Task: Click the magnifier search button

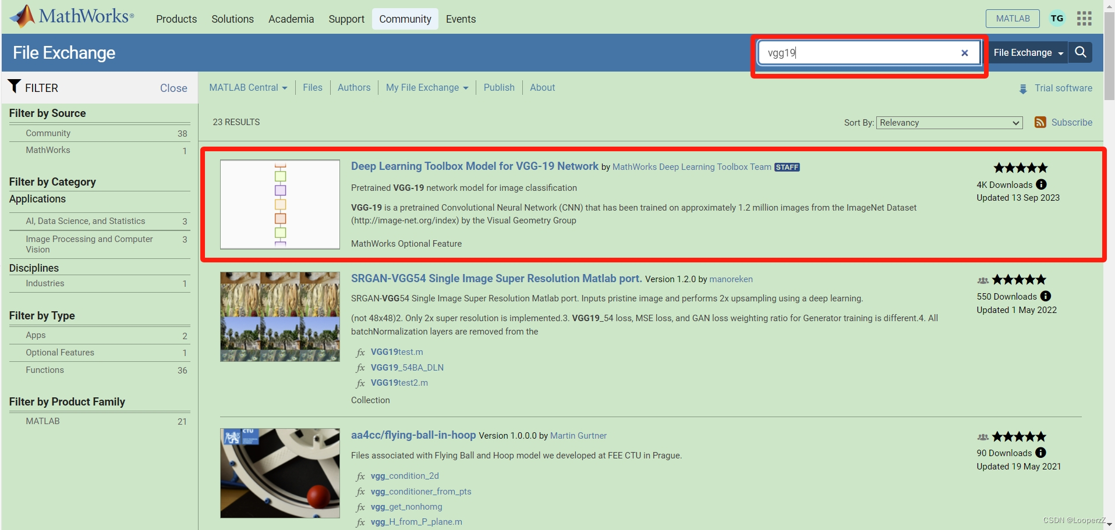Action: pyautogui.click(x=1080, y=52)
